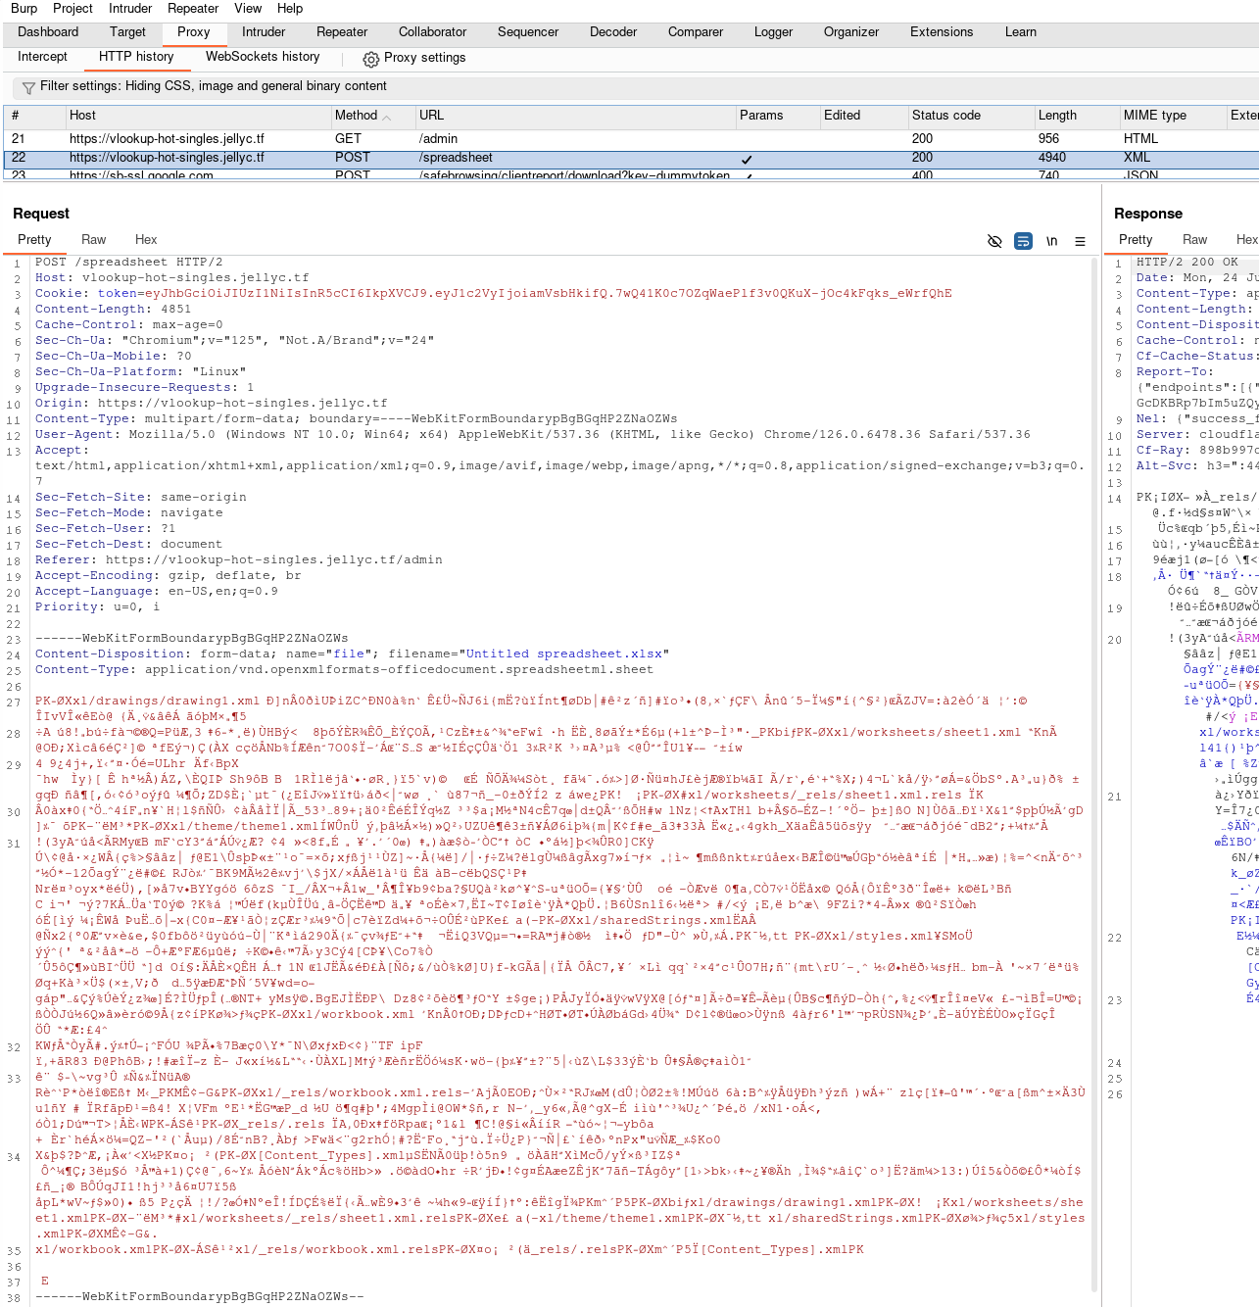The height and width of the screenshot is (1307, 1259).
Task: Click the Content-Length: 4851 header line
Action: tap(114, 309)
